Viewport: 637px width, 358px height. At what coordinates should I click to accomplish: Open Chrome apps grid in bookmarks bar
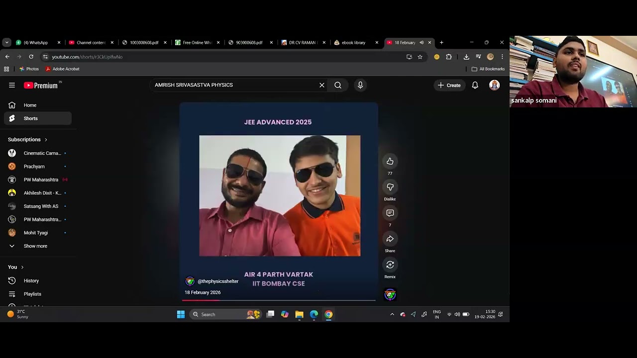click(6, 69)
